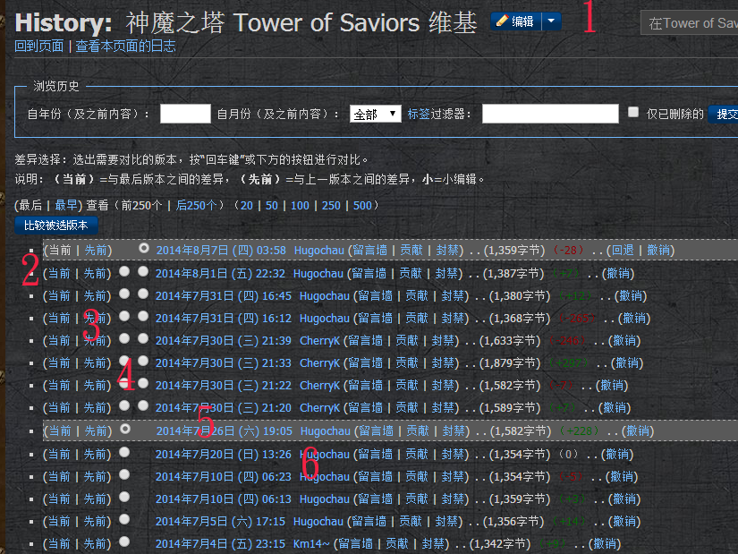
Task: Select left radio for 7月30日 21:39 revision
Action: click(x=124, y=338)
